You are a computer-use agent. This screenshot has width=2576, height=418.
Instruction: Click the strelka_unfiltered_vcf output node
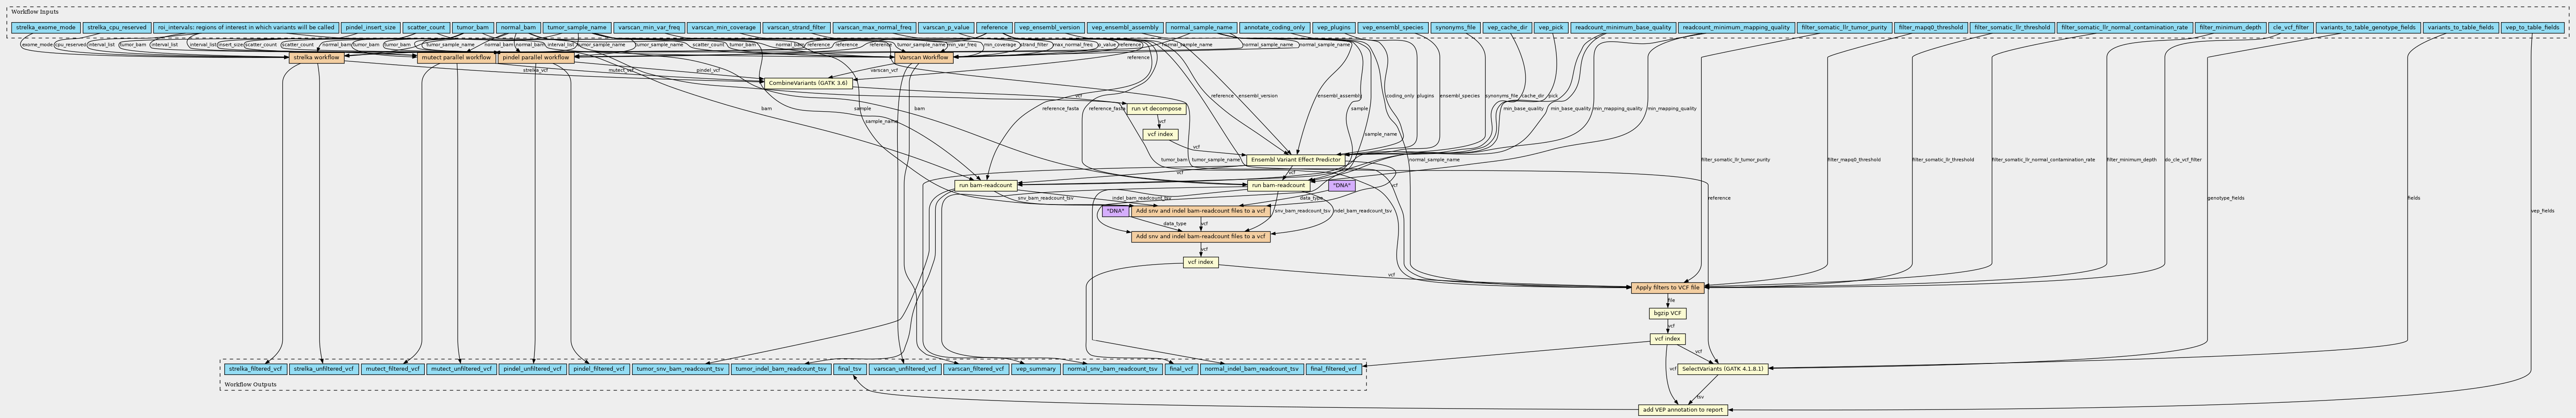click(x=324, y=369)
